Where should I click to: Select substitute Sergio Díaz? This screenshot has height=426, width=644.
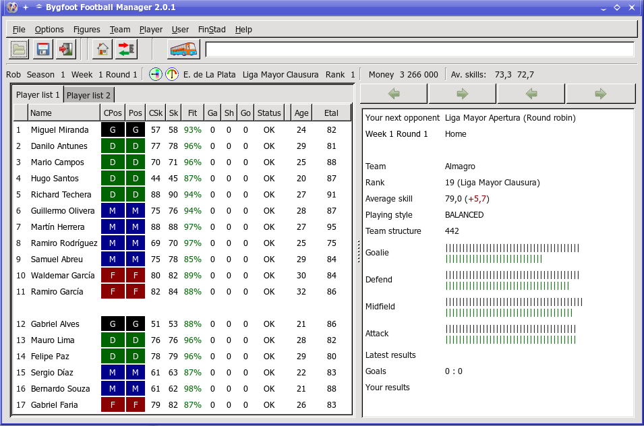(183, 373)
